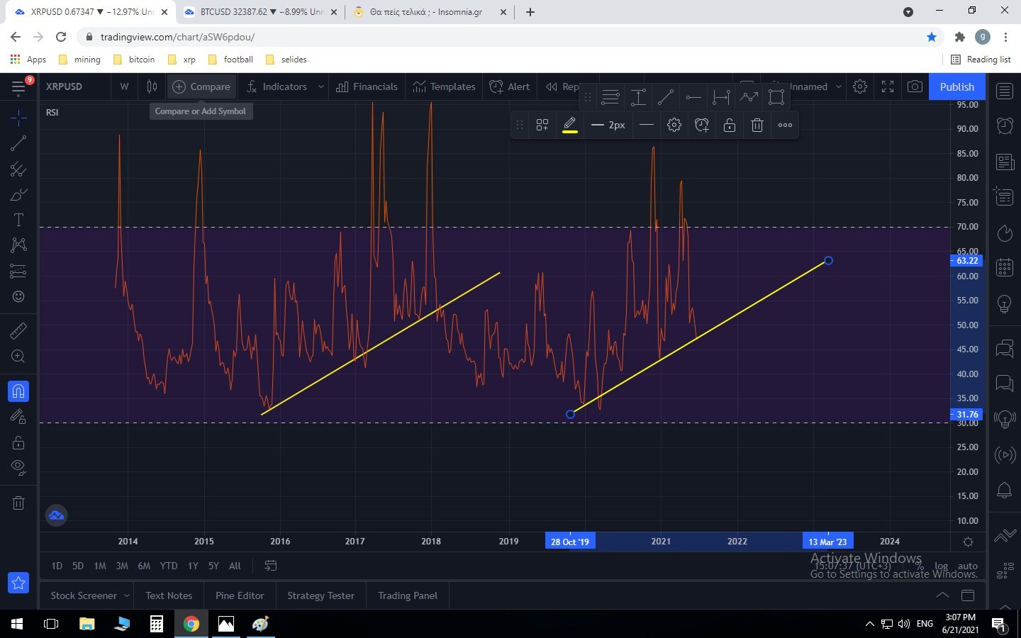Toggle auto scale

[968, 566]
